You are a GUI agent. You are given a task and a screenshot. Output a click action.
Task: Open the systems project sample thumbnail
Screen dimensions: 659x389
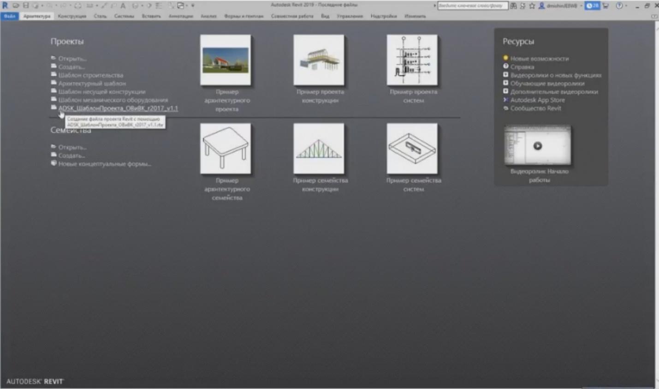412,60
